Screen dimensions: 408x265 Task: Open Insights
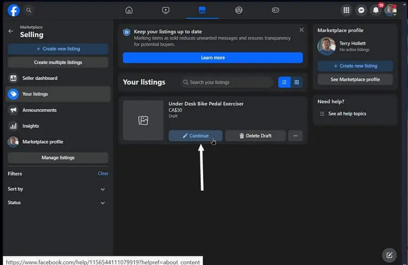coord(58,126)
